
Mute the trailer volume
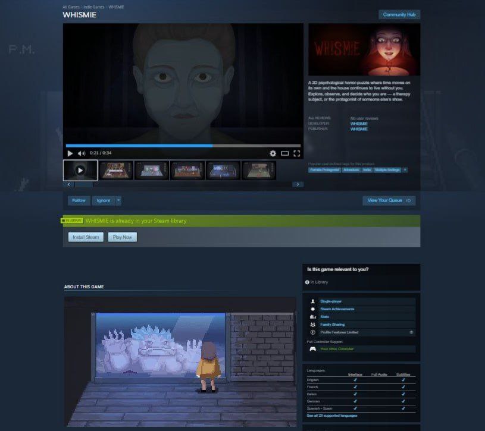(x=82, y=153)
